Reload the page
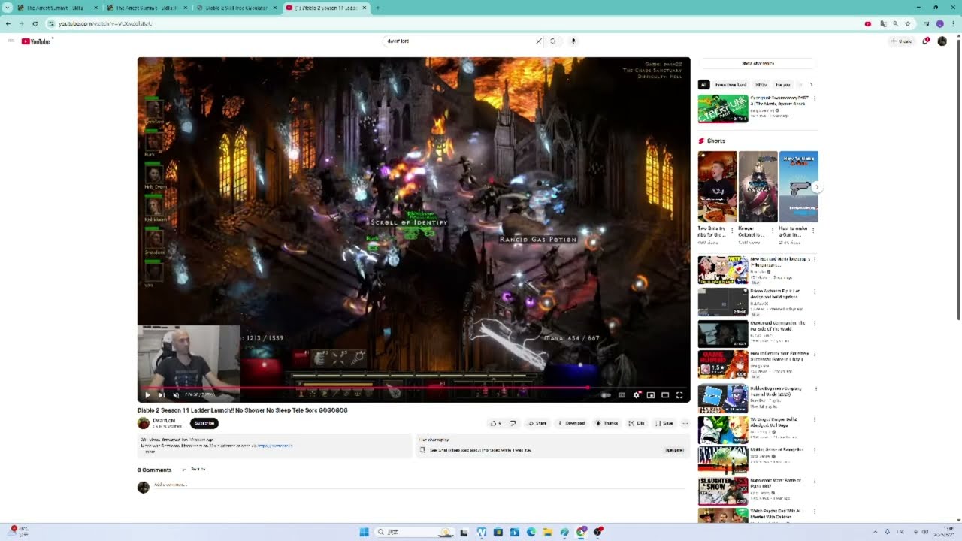Screen dimensions: 962x541 (35, 23)
